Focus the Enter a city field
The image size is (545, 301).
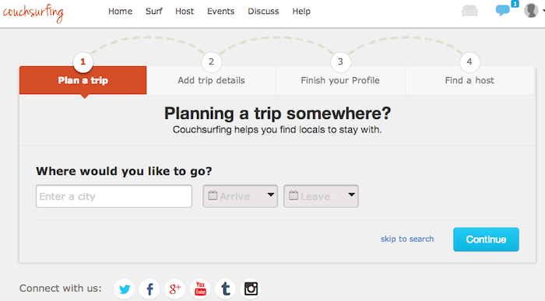pyautogui.click(x=114, y=196)
